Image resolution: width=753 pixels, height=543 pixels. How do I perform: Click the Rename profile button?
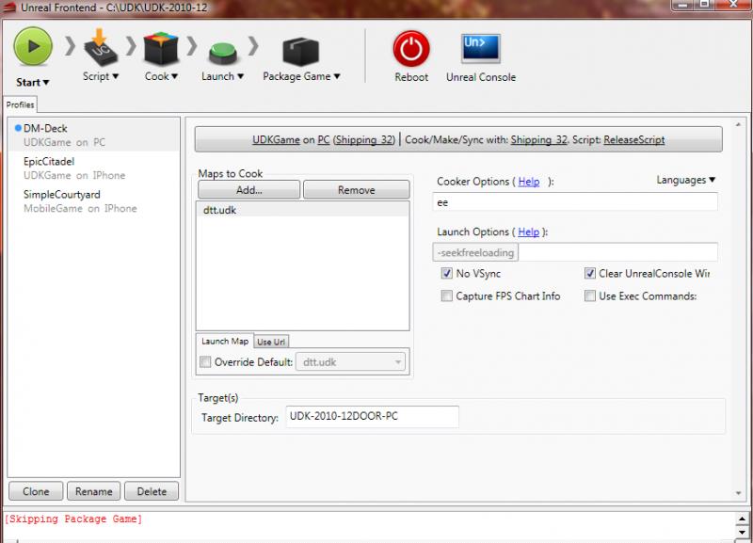point(93,491)
